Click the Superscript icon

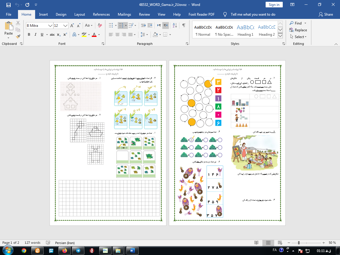pyautogui.click(x=65, y=35)
